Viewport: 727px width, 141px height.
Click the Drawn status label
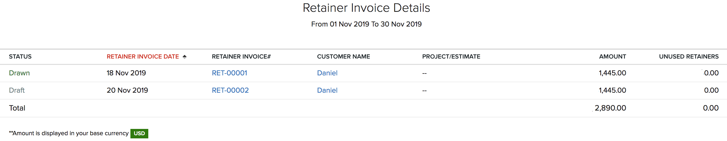point(19,73)
